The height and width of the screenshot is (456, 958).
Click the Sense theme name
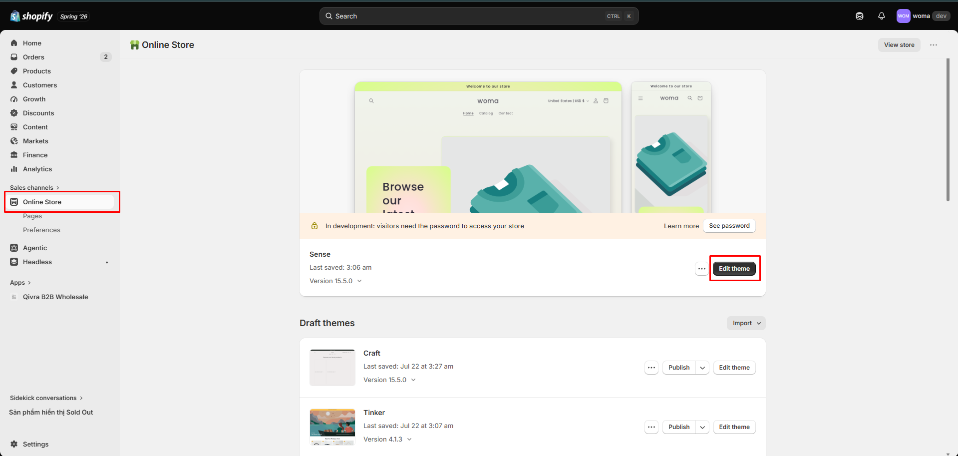(320, 255)
